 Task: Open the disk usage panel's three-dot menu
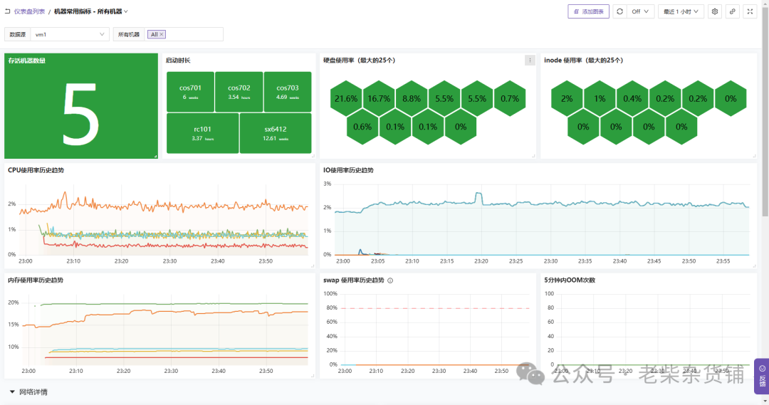click(x=530, y=61)
